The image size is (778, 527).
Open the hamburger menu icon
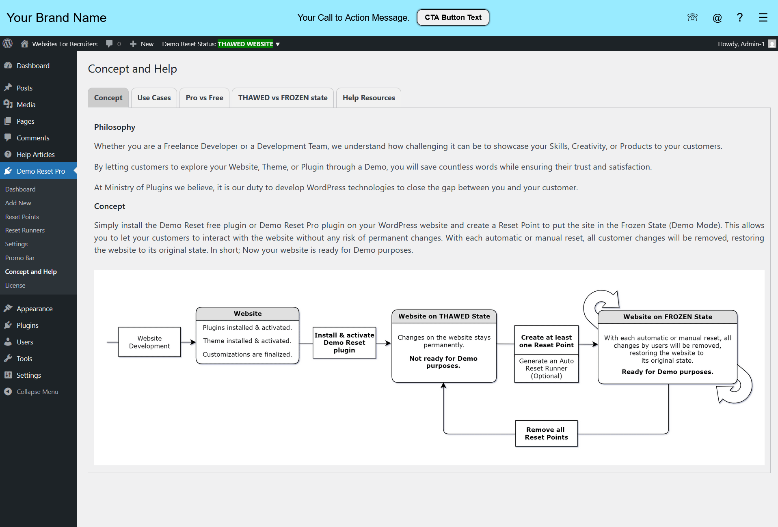point(763,17)
